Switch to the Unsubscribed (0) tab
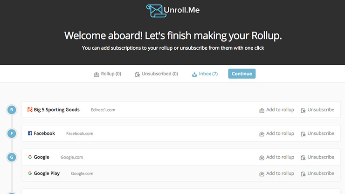The image size is (345, 194). [x=157, y=74]
